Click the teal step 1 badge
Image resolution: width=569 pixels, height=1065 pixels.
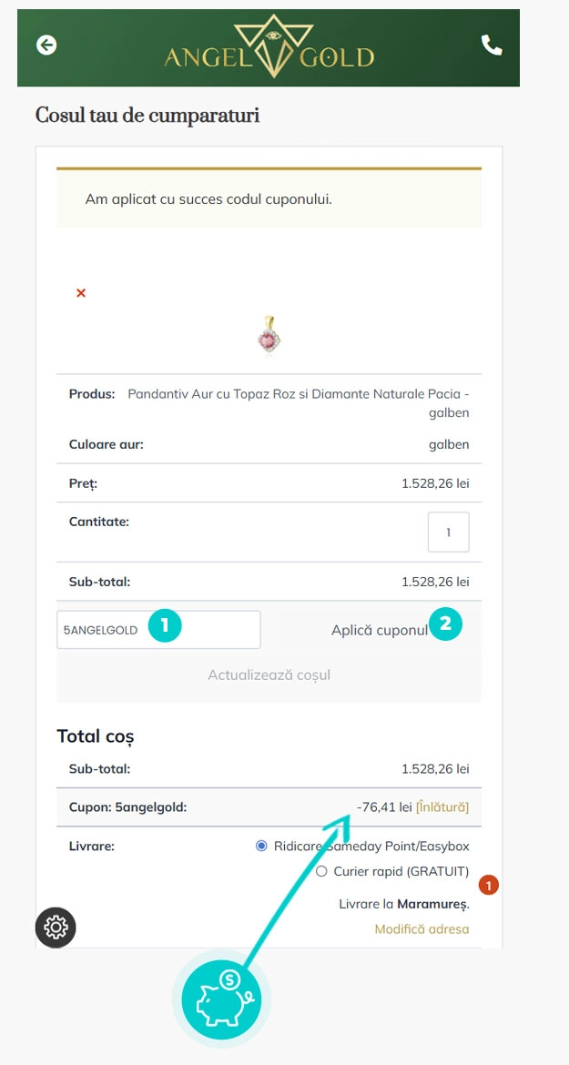[165, 626]
